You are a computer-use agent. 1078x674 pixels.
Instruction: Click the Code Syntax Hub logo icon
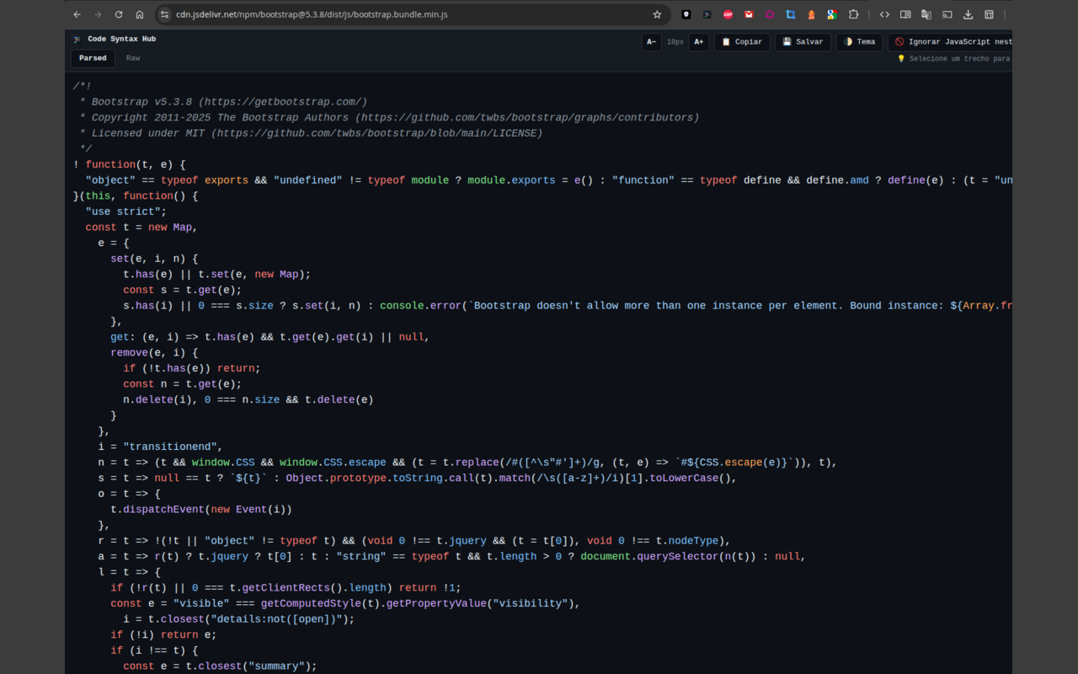[x=77, y=40]
